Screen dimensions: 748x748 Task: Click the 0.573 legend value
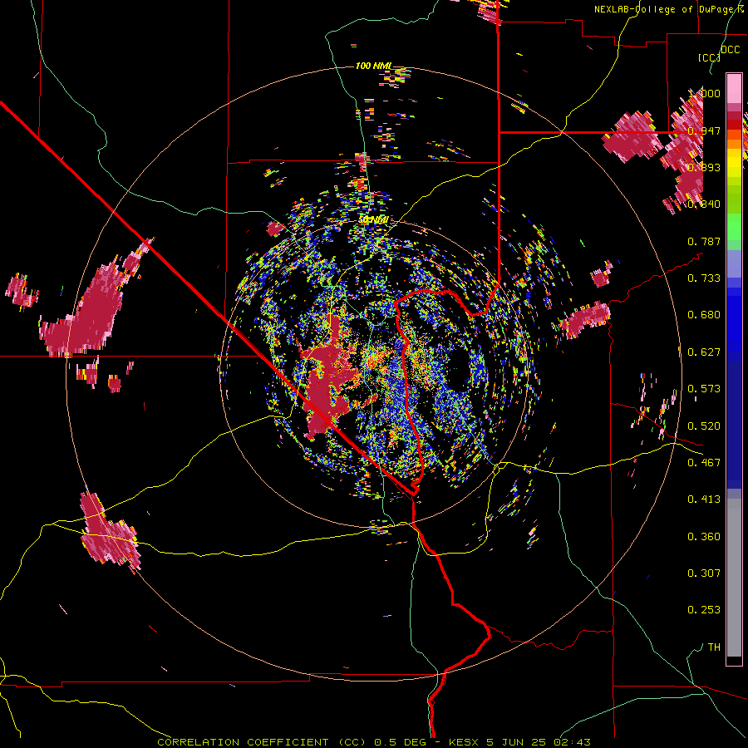[704, 388]
